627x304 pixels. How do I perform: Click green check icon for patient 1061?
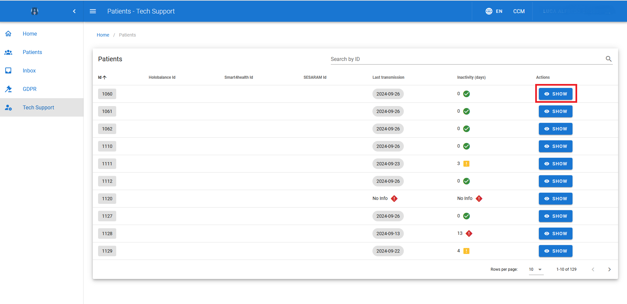tap(467, 111)
